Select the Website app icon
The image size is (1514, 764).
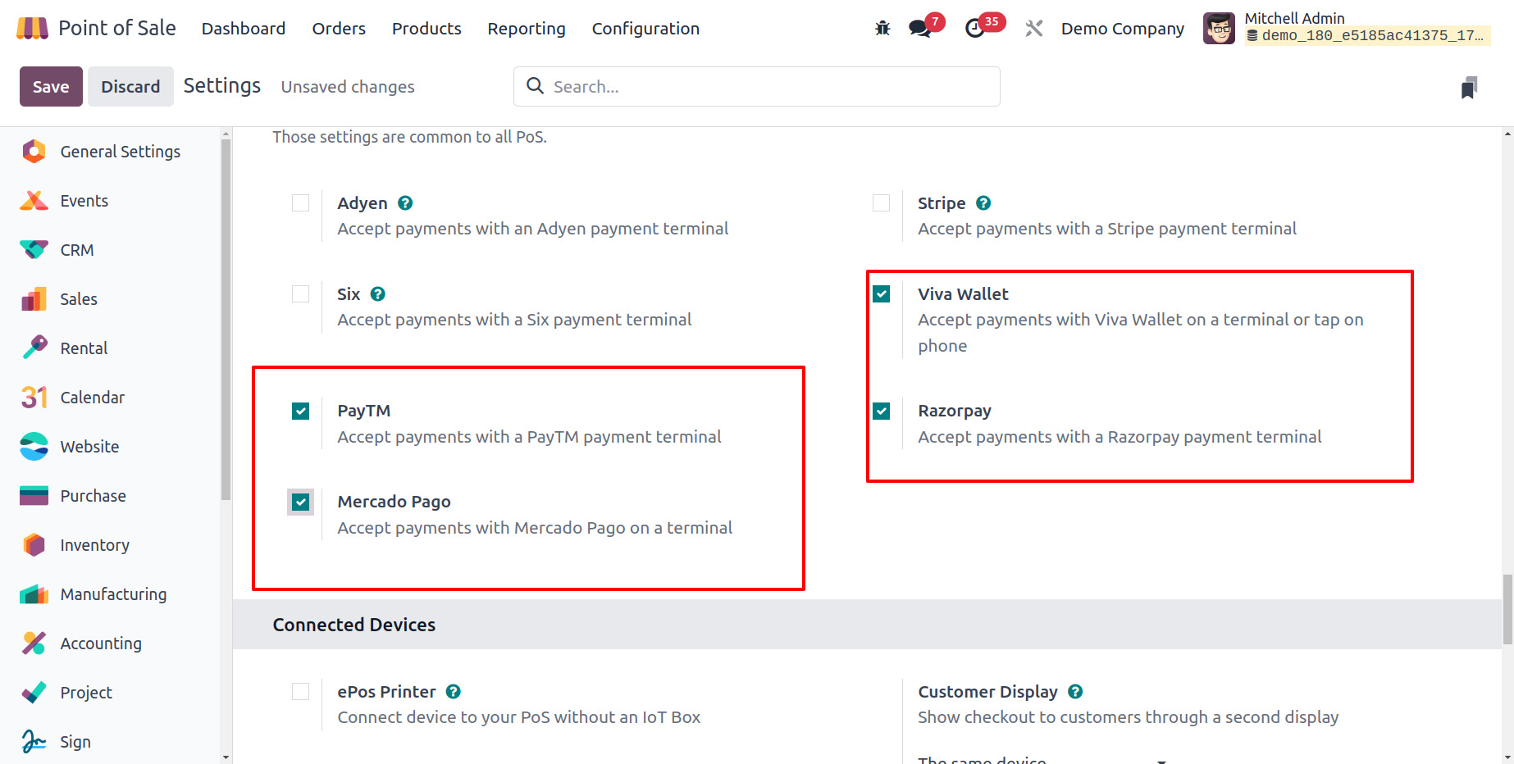click(x=34, y=447)
